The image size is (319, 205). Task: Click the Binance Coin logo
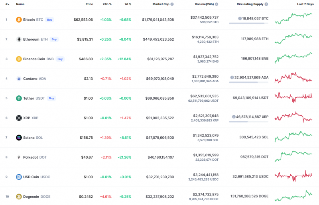click(x=19, y=59)
